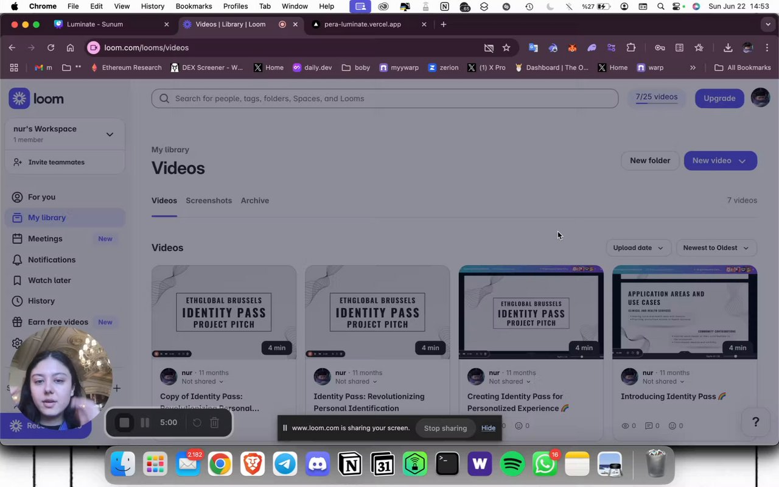This screenshot has height=487, width=779.
Task: Open a new Chrome tab
Action: point(443,24)
